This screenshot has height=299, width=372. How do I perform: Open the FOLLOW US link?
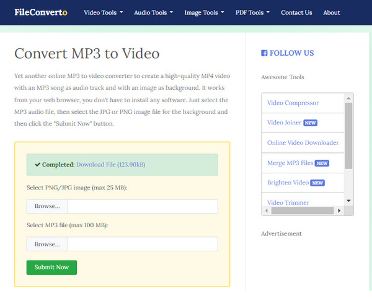coord(291,53)
